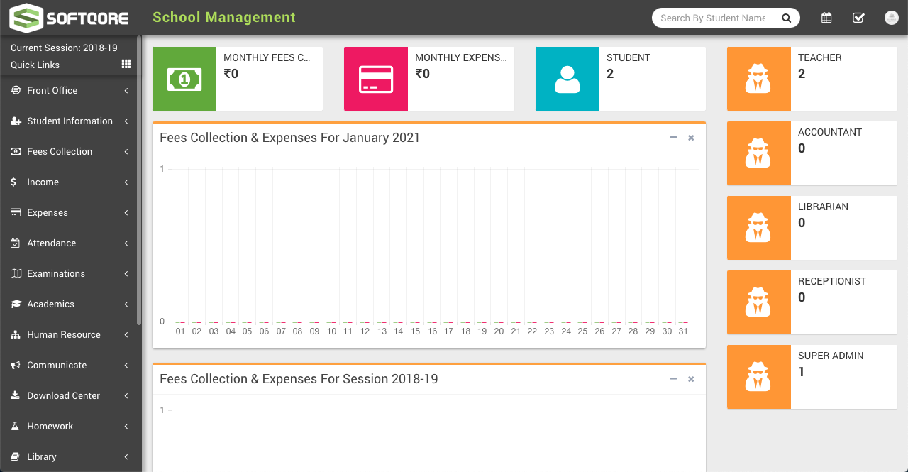908x472 pixels.
Task: Click the Communicate megaphone icon
Action: pos(16,365)
